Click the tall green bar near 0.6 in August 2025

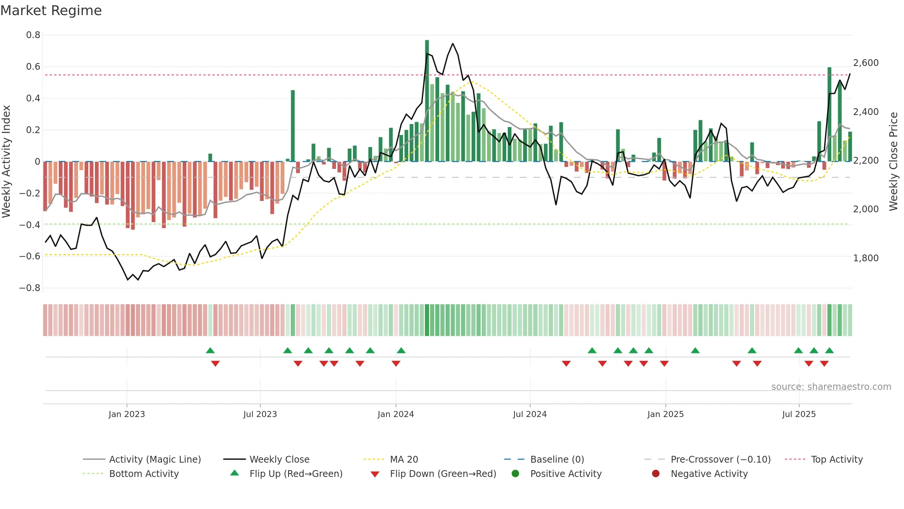(829, 114)
